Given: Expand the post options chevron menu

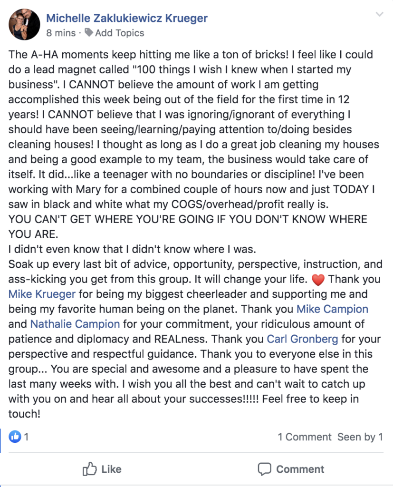Looking at the screenshot, I should click(379, 14).
